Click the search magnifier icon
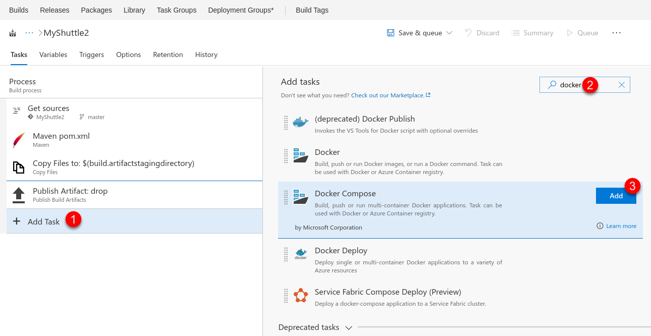Image resolution: width=651 pixels, height=336 pixels. tap(553, 85)
